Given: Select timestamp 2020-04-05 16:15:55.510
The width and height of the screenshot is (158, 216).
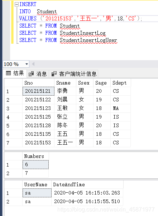Looking at the screenshot, I should click(87, 202).
